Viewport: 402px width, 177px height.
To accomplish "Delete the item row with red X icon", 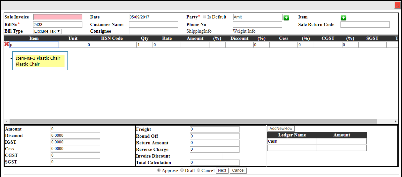I will 6,44.
